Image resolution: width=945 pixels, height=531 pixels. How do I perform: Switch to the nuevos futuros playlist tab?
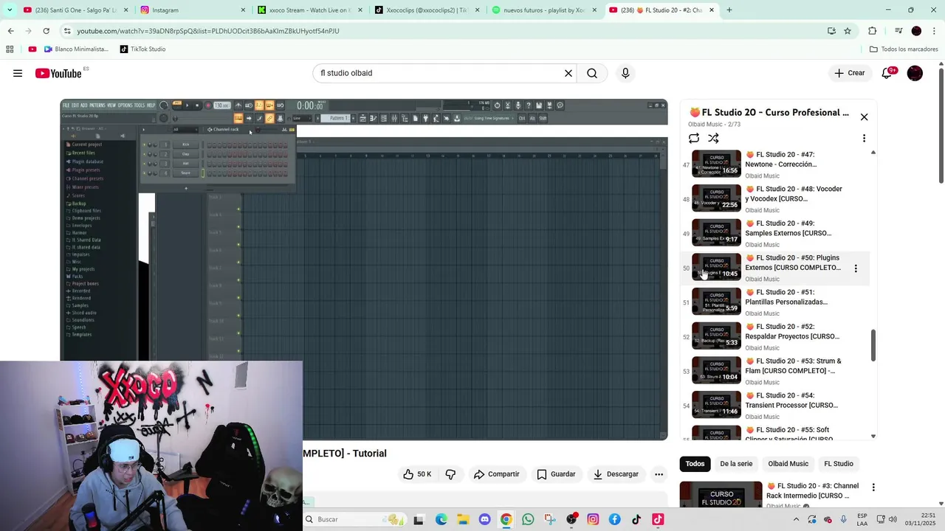[x=543, y=10]
